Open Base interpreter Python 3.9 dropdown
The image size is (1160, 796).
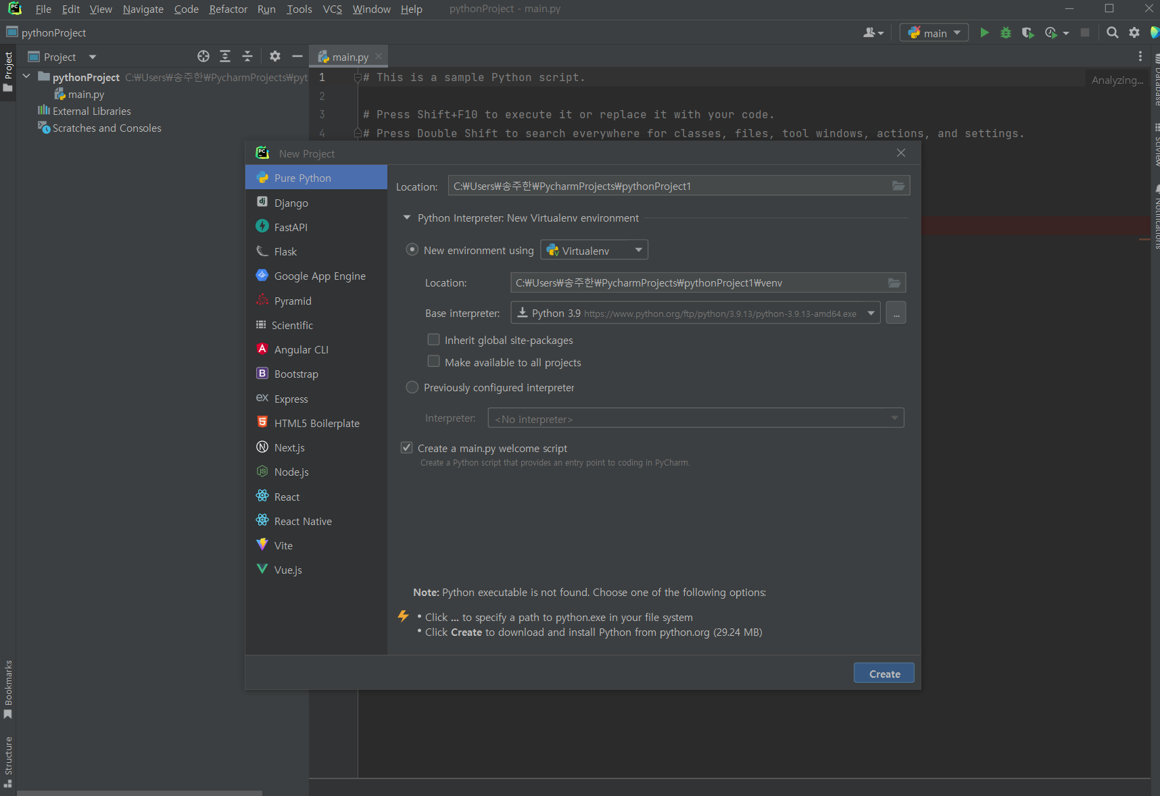pos(696,313)
